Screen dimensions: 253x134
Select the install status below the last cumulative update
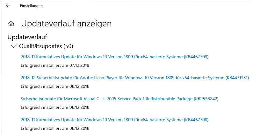55,128
